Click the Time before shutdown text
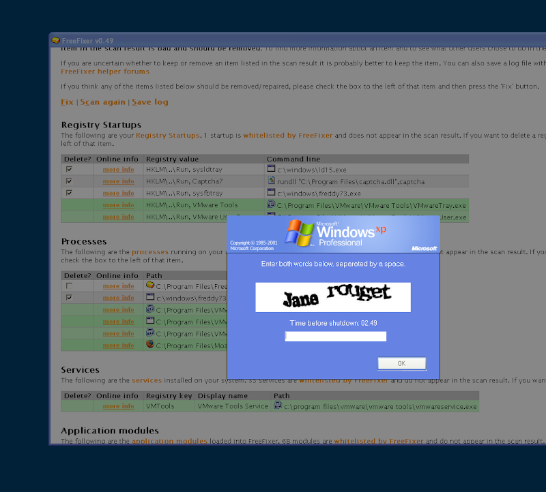The height and width of the screenshot is (492, 546). click(x=333, y=323)
